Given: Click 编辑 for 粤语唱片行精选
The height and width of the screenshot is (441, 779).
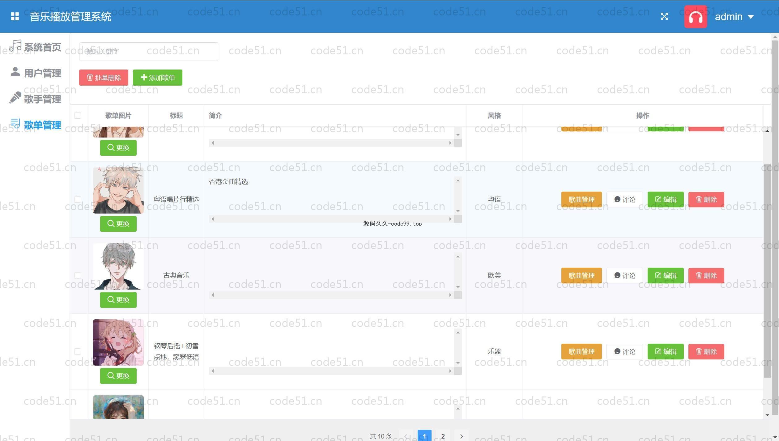Looking at the screenshot, I should pos(666,199).
